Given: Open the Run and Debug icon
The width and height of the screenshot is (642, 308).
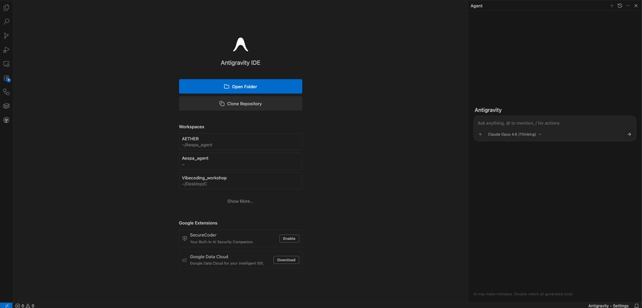Looking at the screenshot, I should (6, 50).
